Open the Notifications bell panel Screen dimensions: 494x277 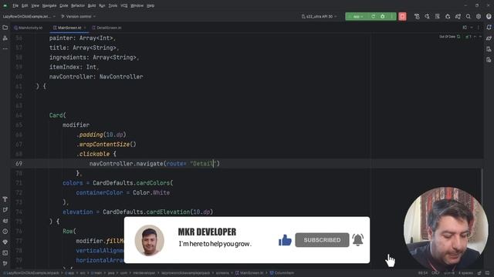[489, 28]
